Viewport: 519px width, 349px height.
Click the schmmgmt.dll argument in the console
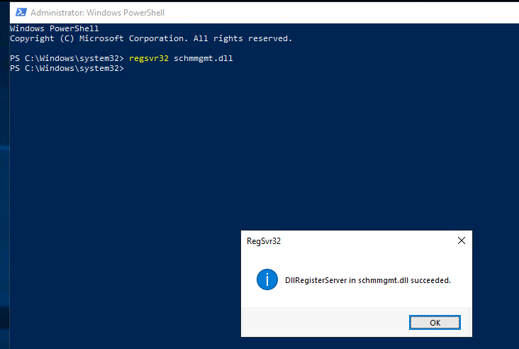[203, 58]
